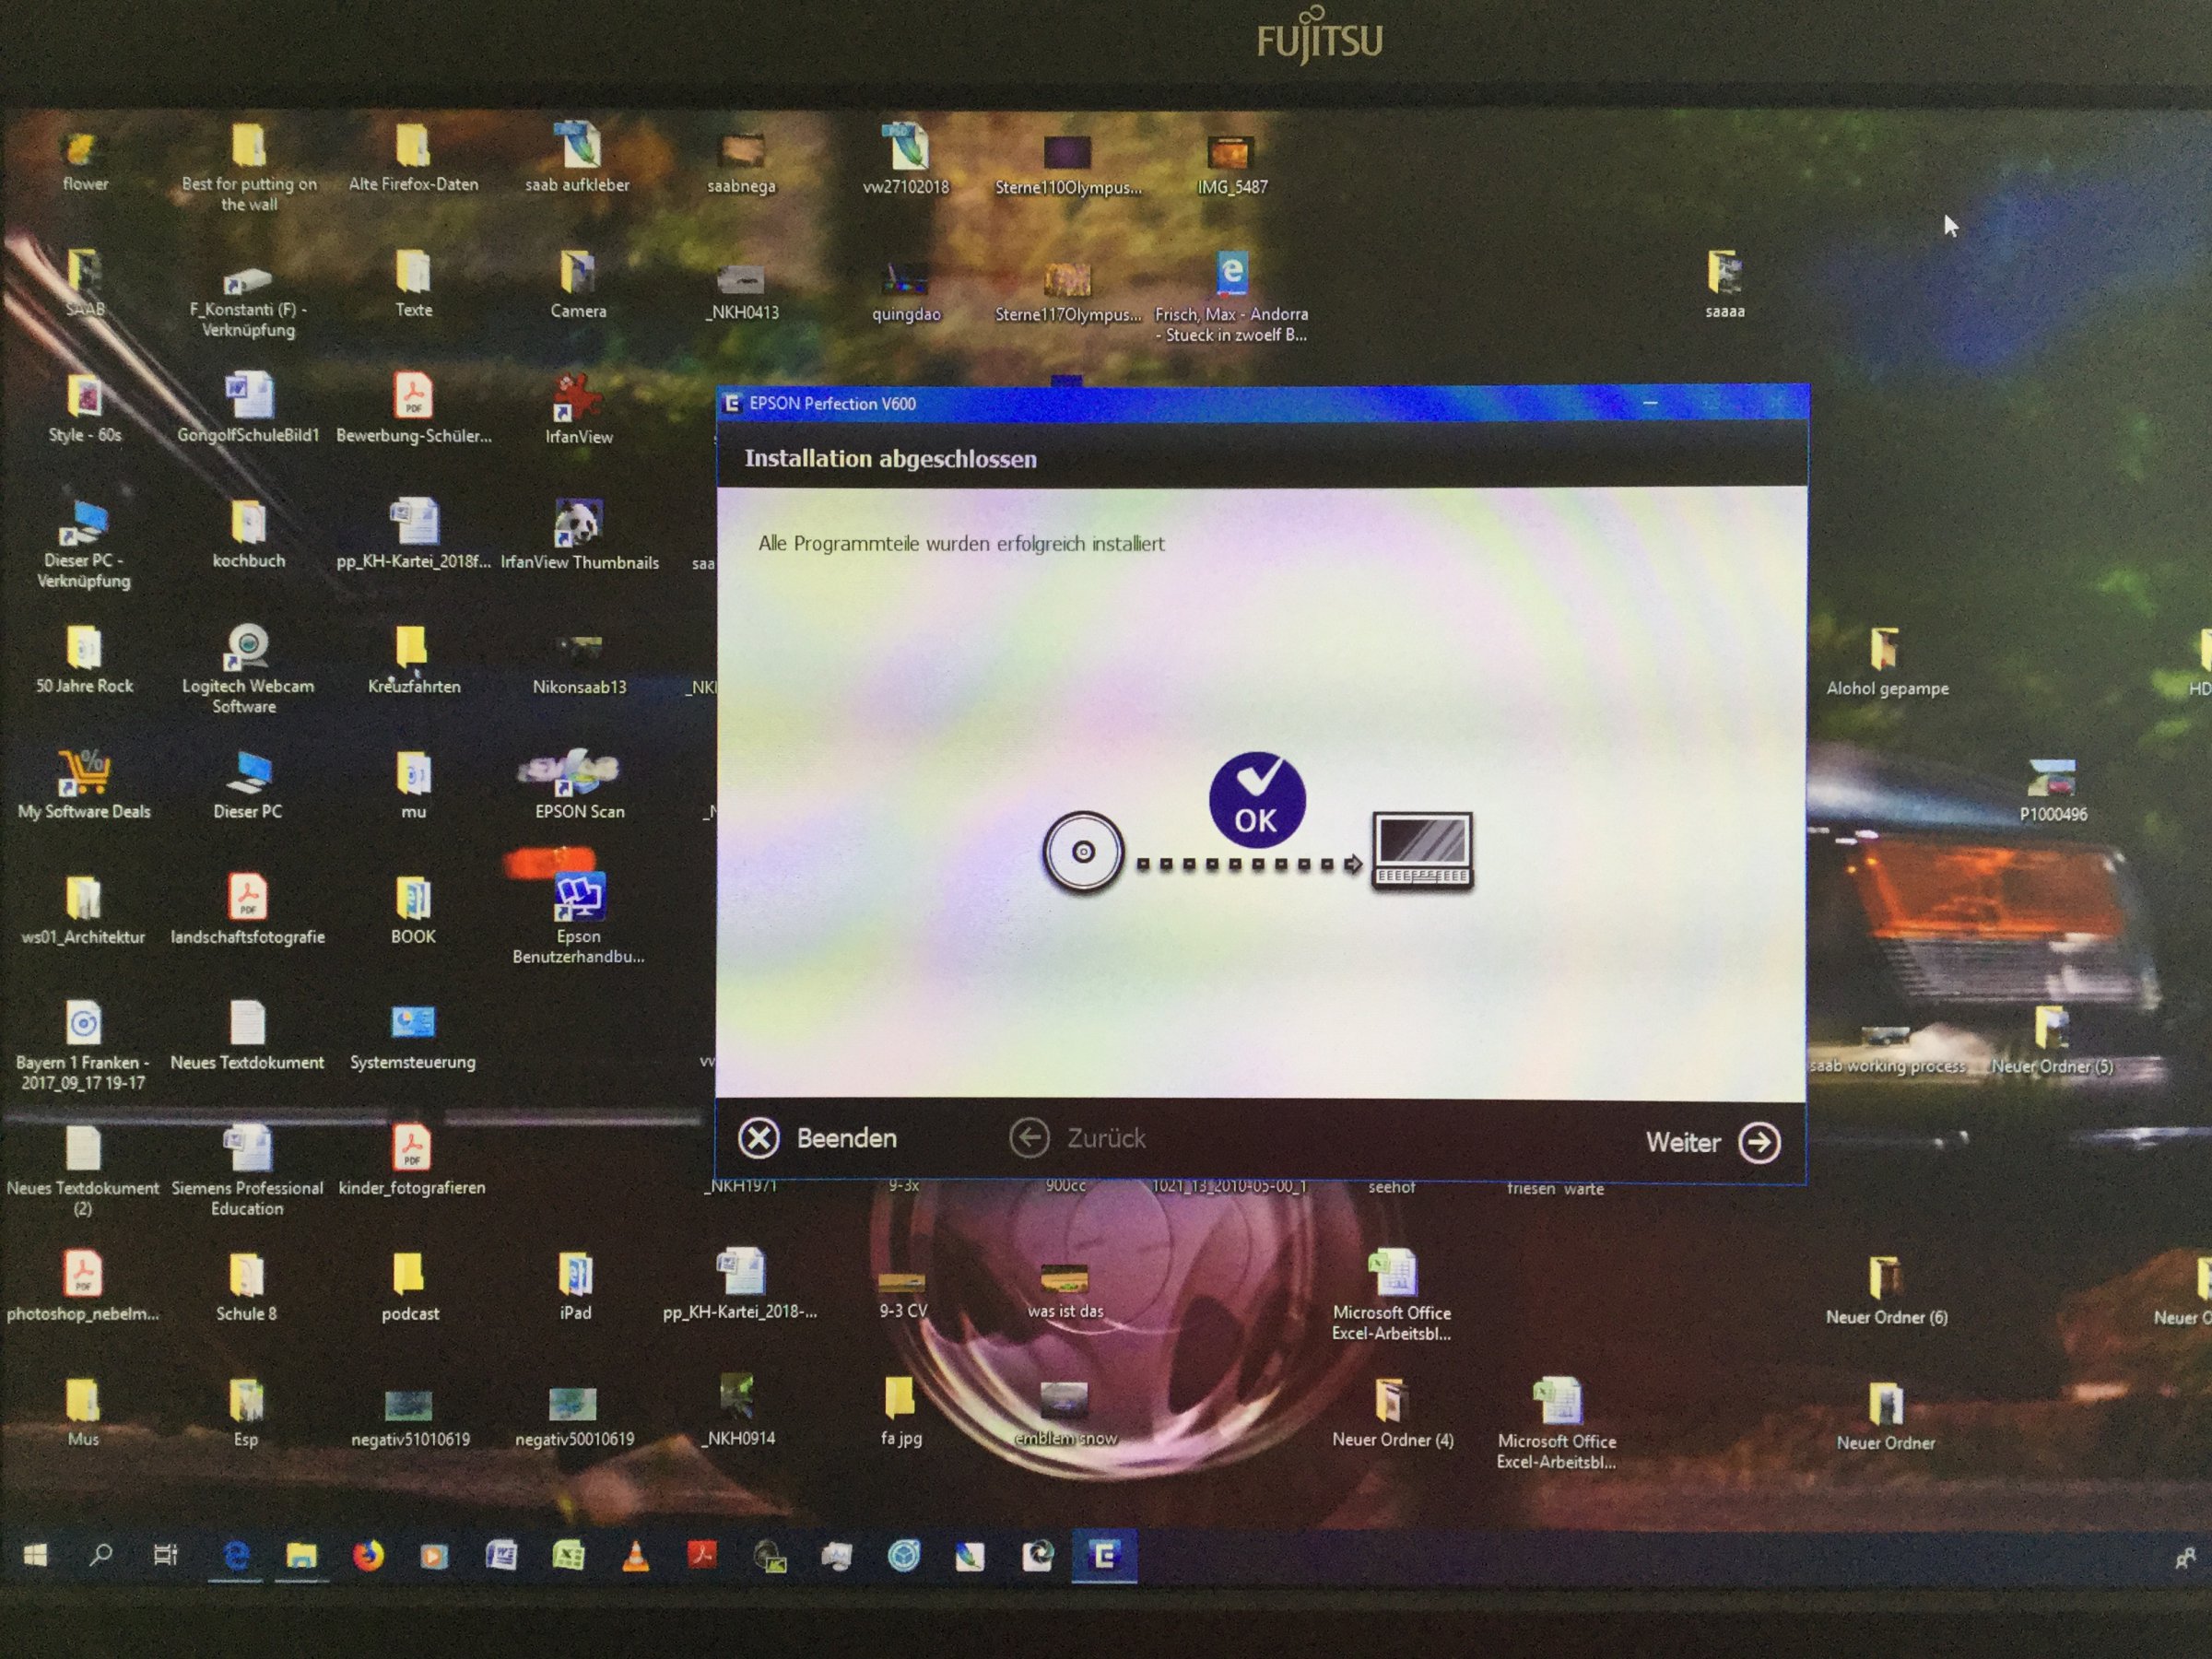Open Excel from the taskbar
2212x1659 pixels.
[568, 1556]
